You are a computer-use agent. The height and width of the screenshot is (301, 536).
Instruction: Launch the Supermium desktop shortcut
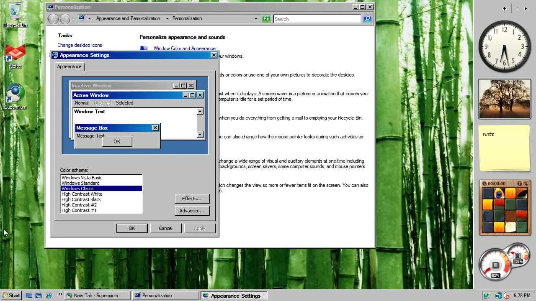coord(15,96)
